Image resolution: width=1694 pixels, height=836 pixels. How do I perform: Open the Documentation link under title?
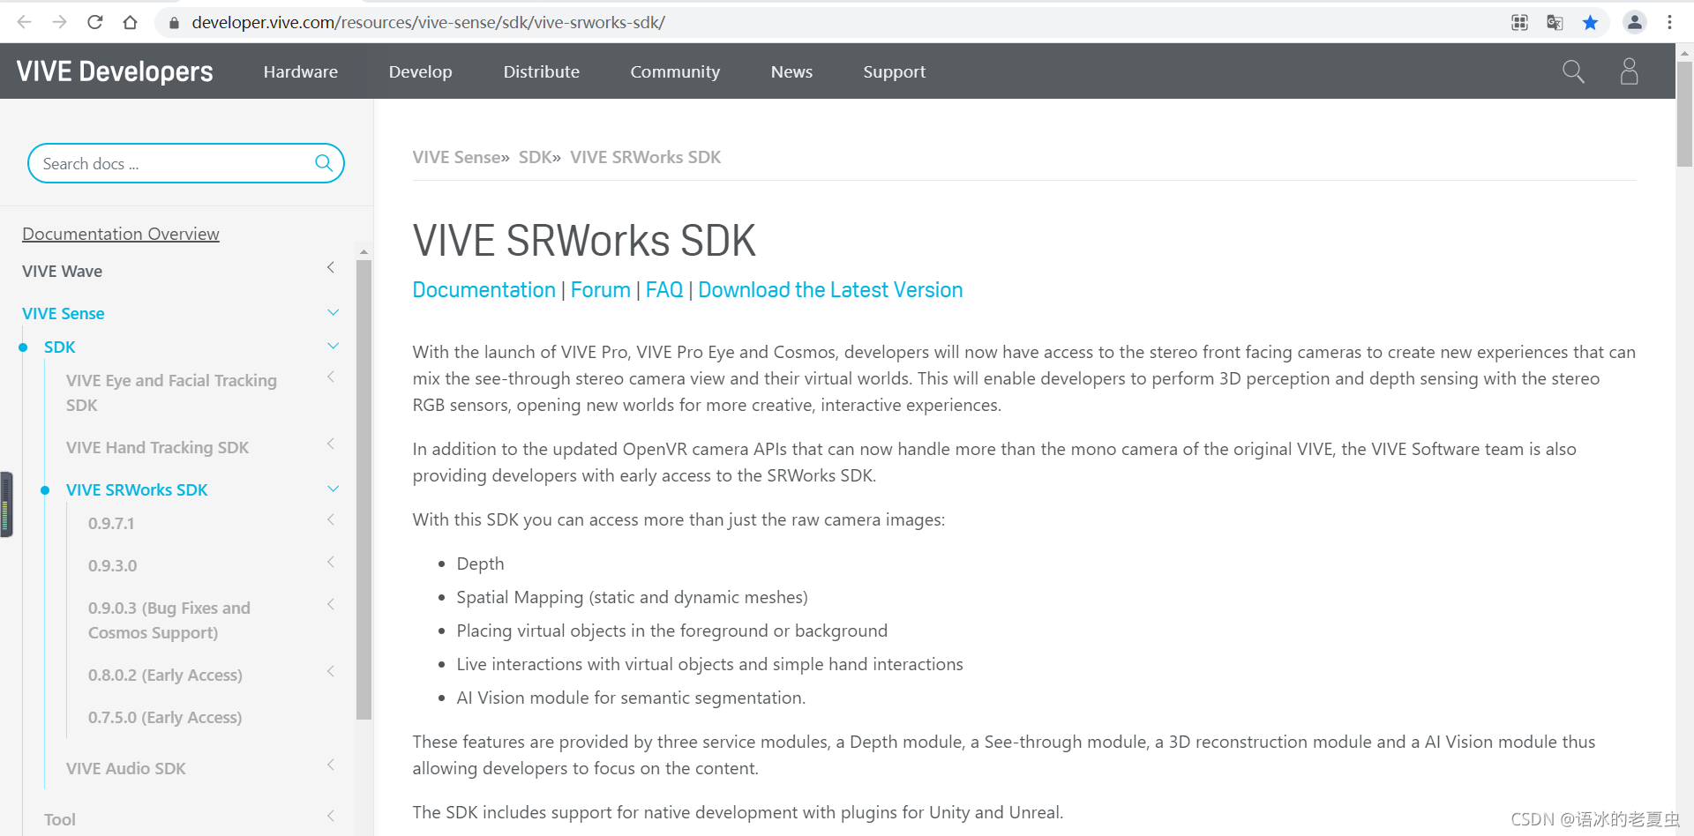coord(484,289)
